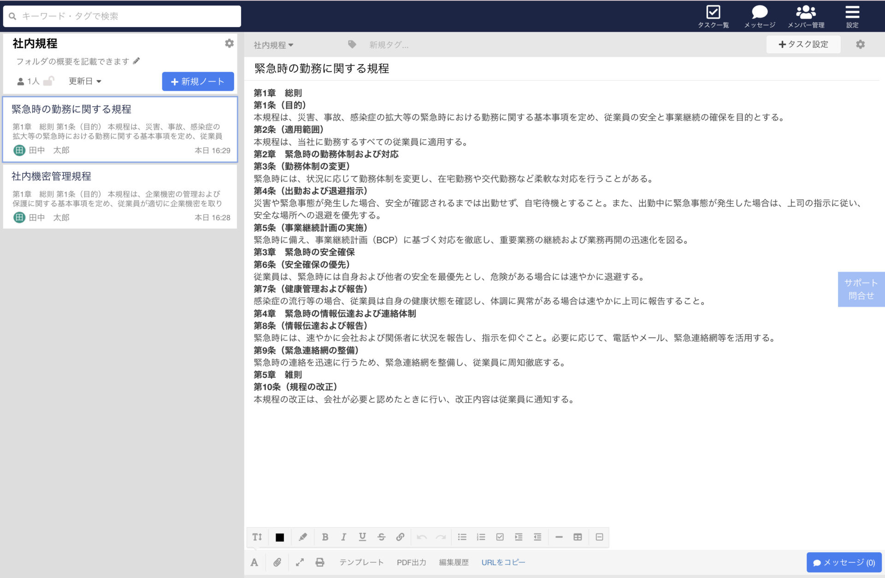The height and width of the screenshot is (578, 885).
Task: Attach a file with the paperclip icon
Action: tap(277, 562)
